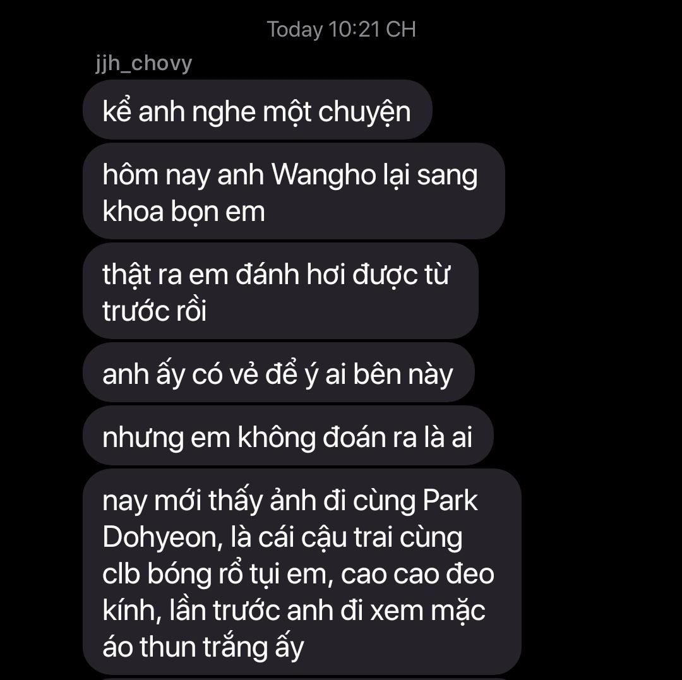Click the word "không" in the fifth bubble
The image size is (682, 680).
[277, 438]
